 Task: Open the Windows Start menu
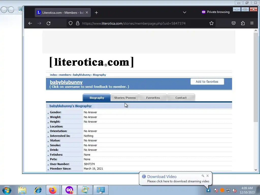pyautogui.click(x=7, y=190)
